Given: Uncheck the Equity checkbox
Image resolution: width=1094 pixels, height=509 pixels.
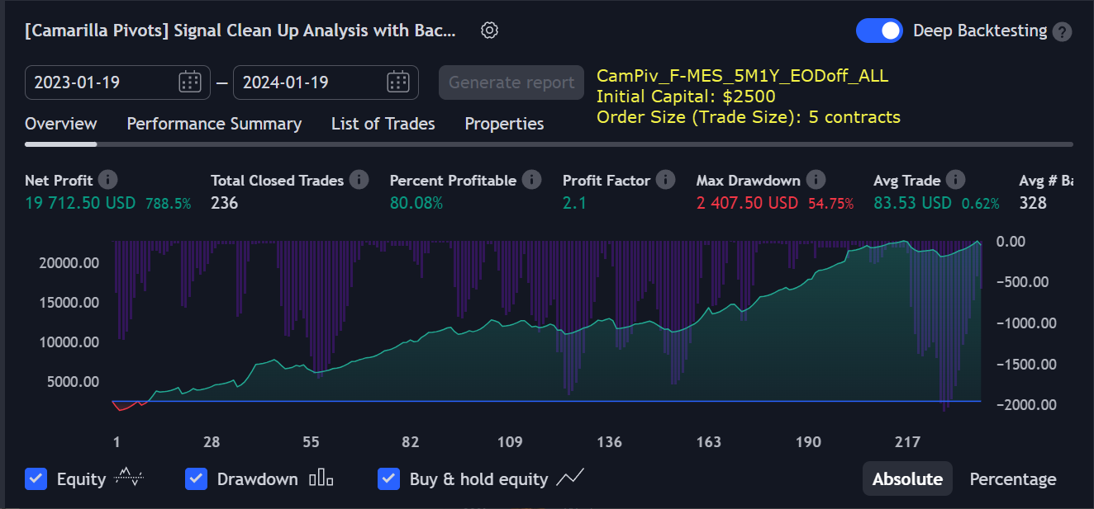Looking at the screenshot, I should pyautogui.click(x=36, y=478).
